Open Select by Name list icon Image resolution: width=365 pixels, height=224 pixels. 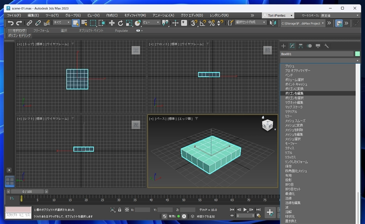tap(84, 23)
